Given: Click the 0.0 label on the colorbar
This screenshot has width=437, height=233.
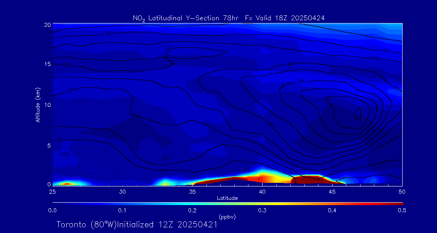Looking at the screenshot, I should coord(52,210).
